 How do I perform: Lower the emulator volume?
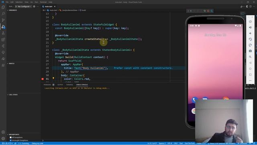coord(250,33)
